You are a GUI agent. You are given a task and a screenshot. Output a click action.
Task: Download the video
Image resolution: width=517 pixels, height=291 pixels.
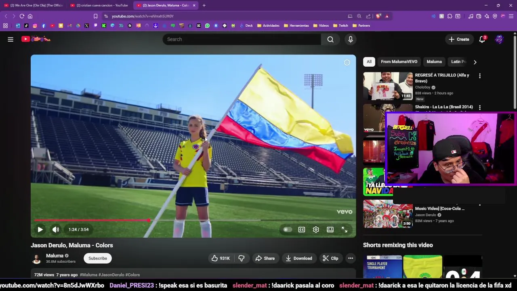click(299, 258)
